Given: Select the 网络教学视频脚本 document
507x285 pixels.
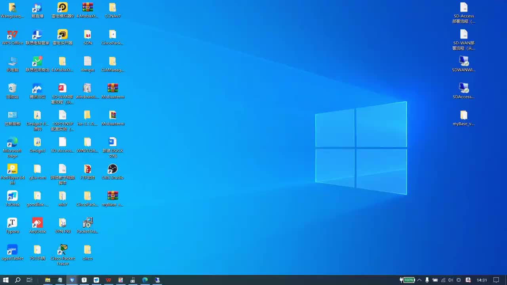Looking at the screenshot, I should [63, 175].
